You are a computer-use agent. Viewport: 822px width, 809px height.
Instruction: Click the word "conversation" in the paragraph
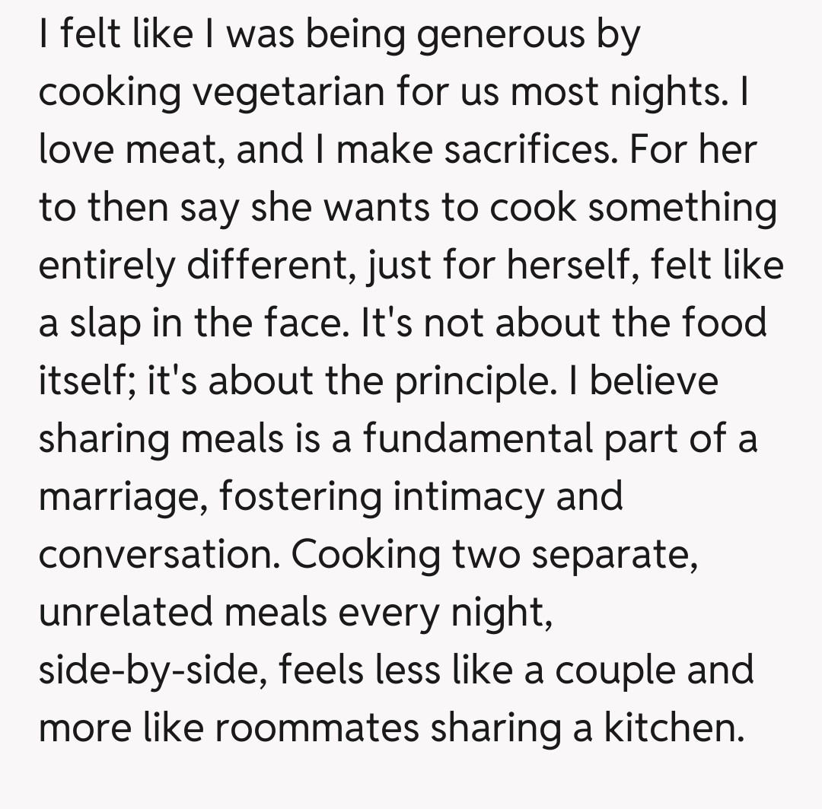point(158,555)
